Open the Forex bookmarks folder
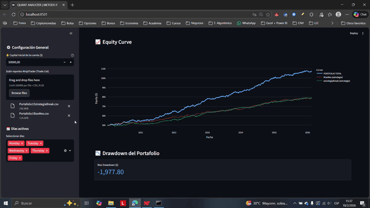 click(20, 23)
